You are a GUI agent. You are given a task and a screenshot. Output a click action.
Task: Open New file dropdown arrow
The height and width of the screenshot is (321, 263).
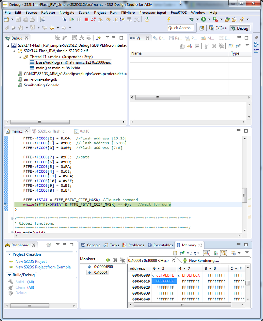[x=12, y=20]
